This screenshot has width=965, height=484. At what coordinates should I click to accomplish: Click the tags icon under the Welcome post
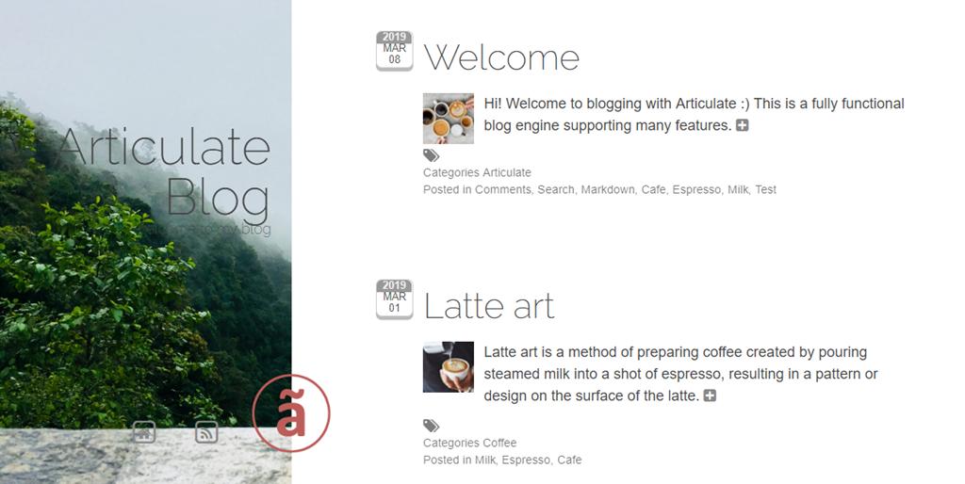(x=431, y=155)
